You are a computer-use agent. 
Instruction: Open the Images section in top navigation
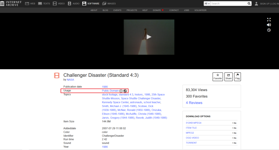[x=109, y=4]
